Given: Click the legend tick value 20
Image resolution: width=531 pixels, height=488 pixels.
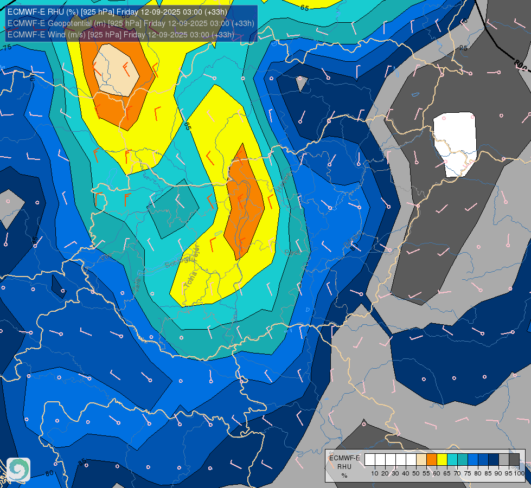Looking at the screenshot, I should pyautogui.click(x=385, y=473).
